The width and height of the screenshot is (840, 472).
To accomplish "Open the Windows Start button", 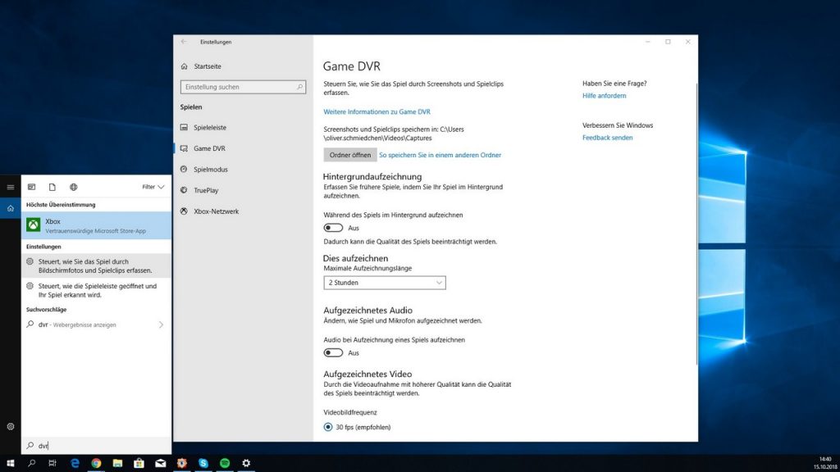I will click(x=10, y=463).
